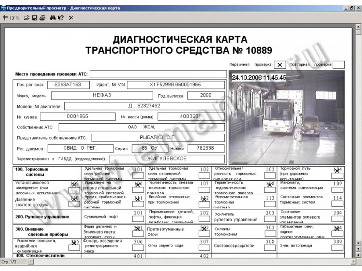
Task: Restore down the preview window
Action: [352, 8]
